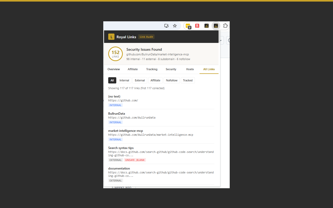The image size is (333, 208).
Task: Switch to the Security tab
Action: coord(171,69)
